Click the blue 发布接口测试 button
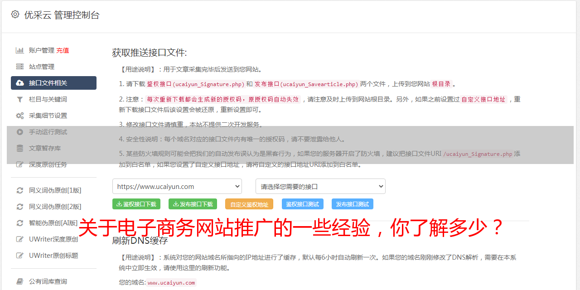The image size is (580, 290). [x=353, y=204]
